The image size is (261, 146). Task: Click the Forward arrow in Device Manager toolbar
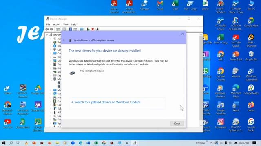(52, 29)
